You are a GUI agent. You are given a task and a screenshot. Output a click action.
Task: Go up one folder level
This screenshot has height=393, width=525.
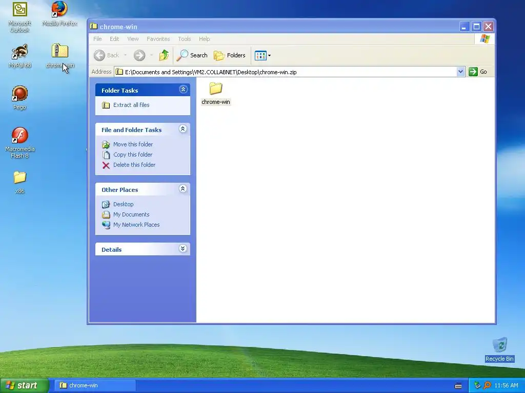coord(164,55)
